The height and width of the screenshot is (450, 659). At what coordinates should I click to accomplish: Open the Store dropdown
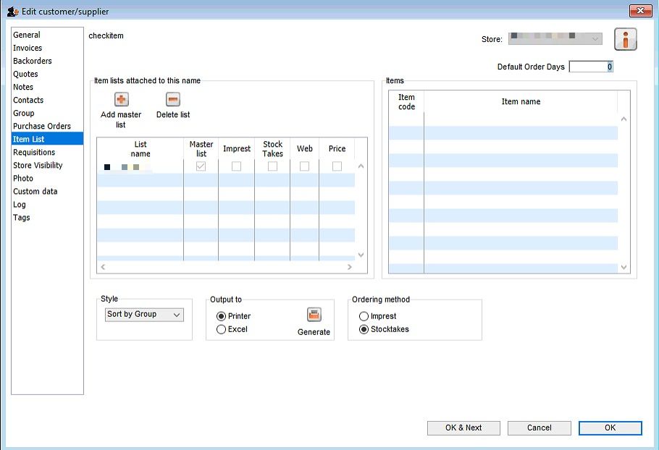click(555, 38)
